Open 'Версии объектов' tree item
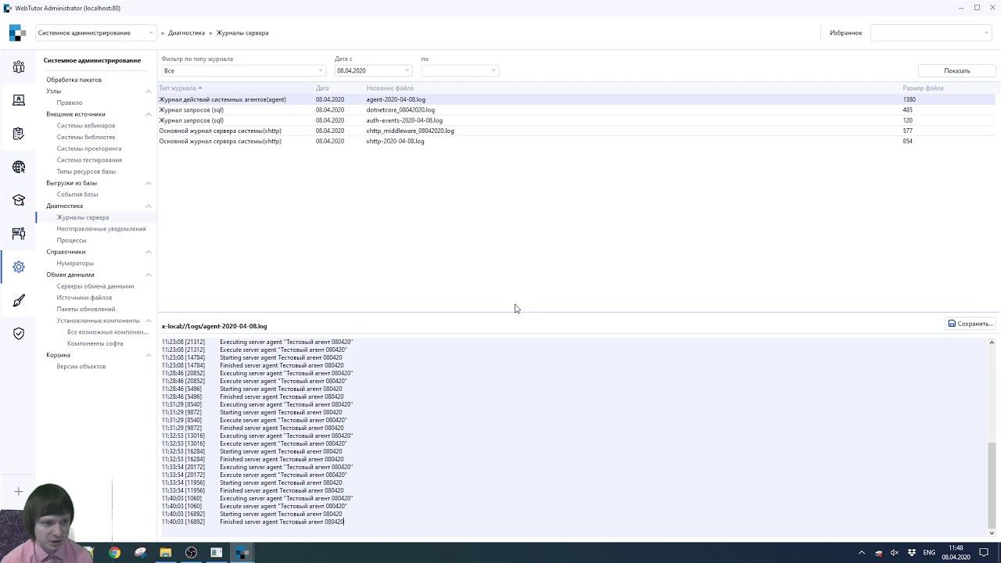The image size is (1001, 563). point(81,367)
